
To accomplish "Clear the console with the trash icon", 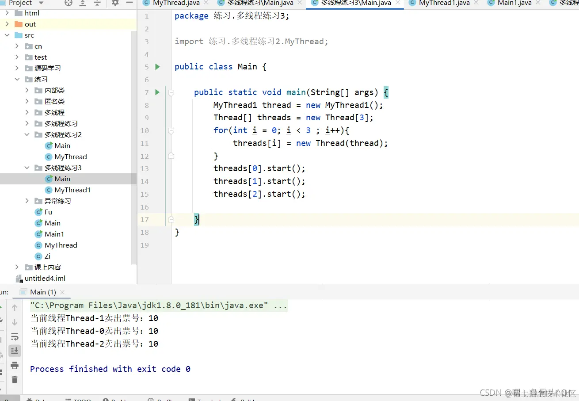I will (x=15, y=379).
